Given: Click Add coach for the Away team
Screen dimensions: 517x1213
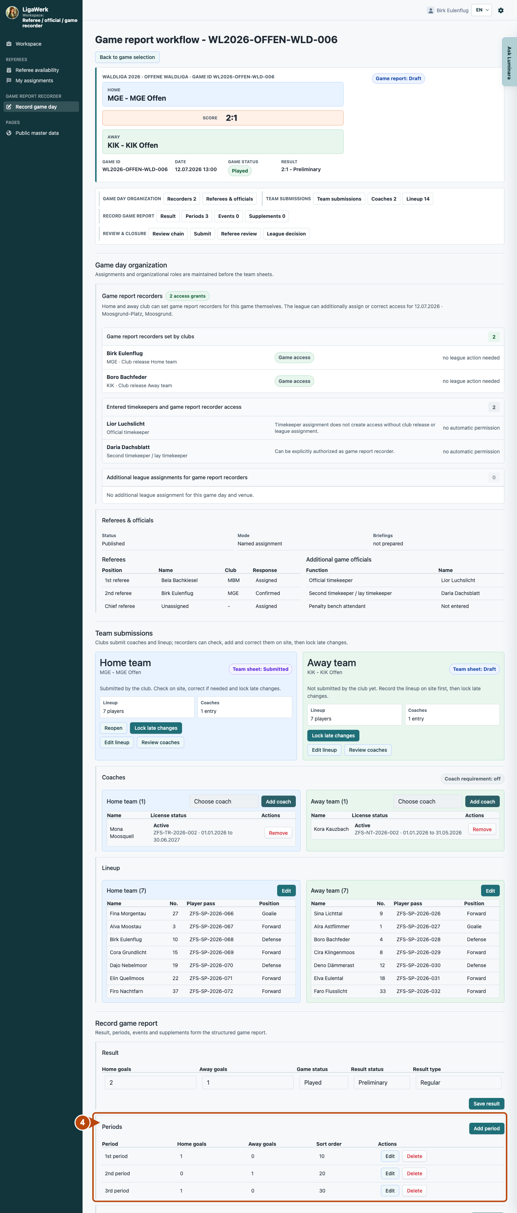Looking at the screenshot, I should 482,801.
